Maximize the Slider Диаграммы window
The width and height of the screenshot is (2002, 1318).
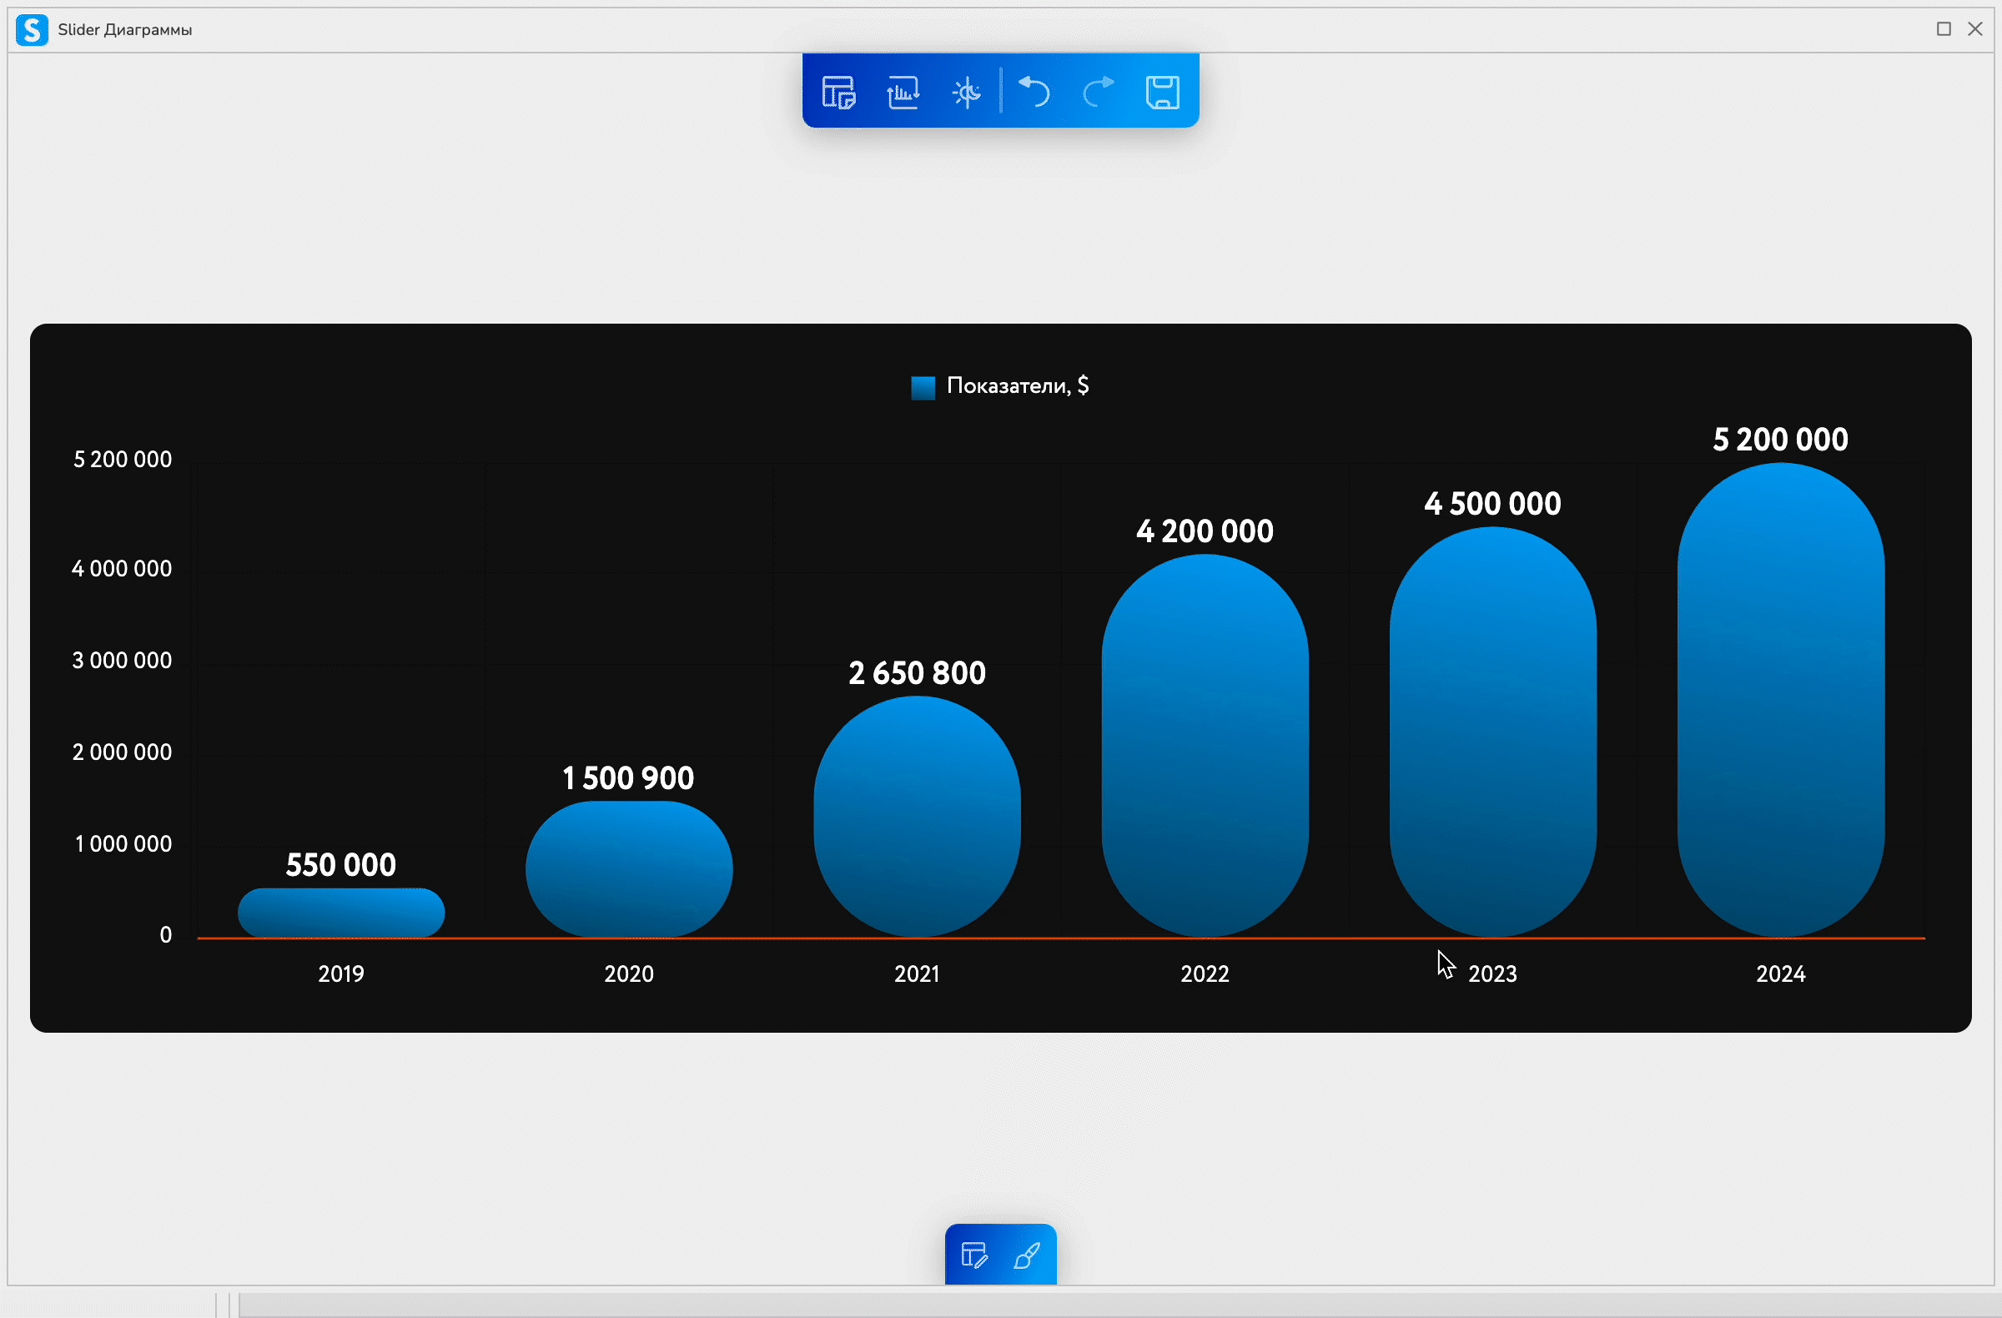point(1943,29)
